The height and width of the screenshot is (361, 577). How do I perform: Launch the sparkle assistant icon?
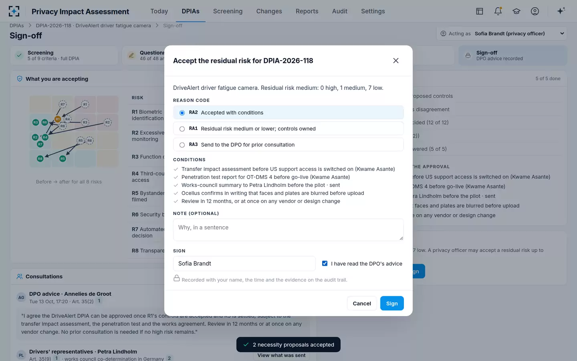(x=561, y=11)
